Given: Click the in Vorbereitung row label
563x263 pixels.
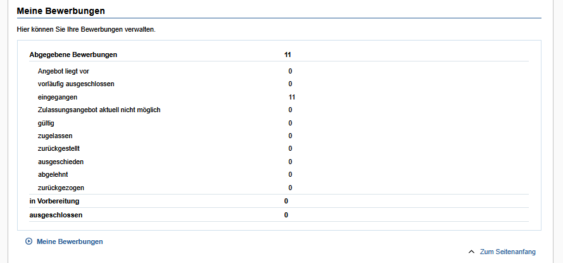Looking at the screenshot, I should (x=54, y=201).
